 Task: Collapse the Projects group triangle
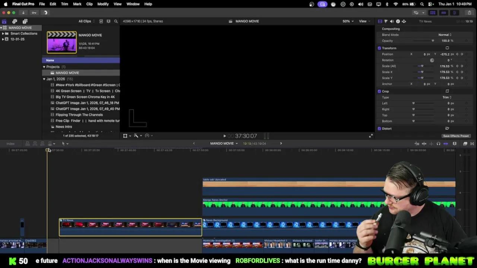pos(44,67)
